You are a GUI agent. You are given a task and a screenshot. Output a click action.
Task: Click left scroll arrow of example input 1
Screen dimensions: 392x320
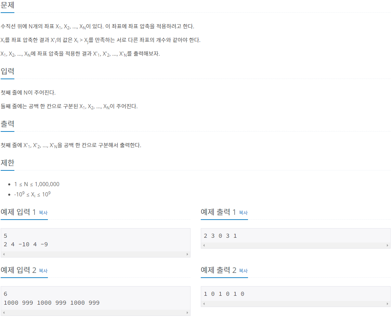pos(4,254)
